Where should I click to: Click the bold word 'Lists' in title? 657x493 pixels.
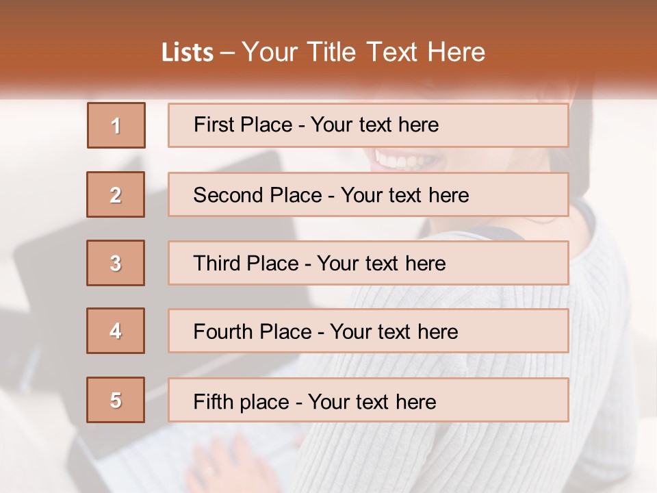188,53
